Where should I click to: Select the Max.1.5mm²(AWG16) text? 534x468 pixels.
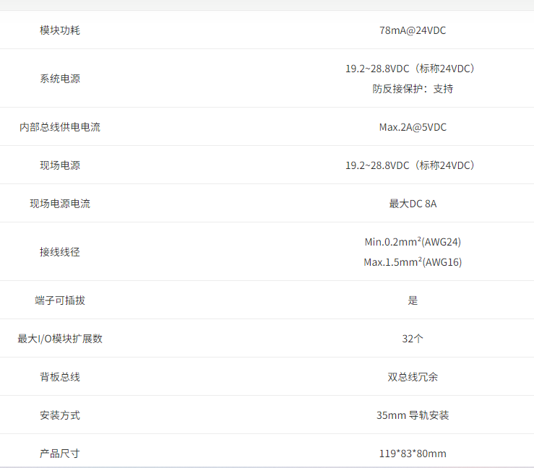[413, 262]
